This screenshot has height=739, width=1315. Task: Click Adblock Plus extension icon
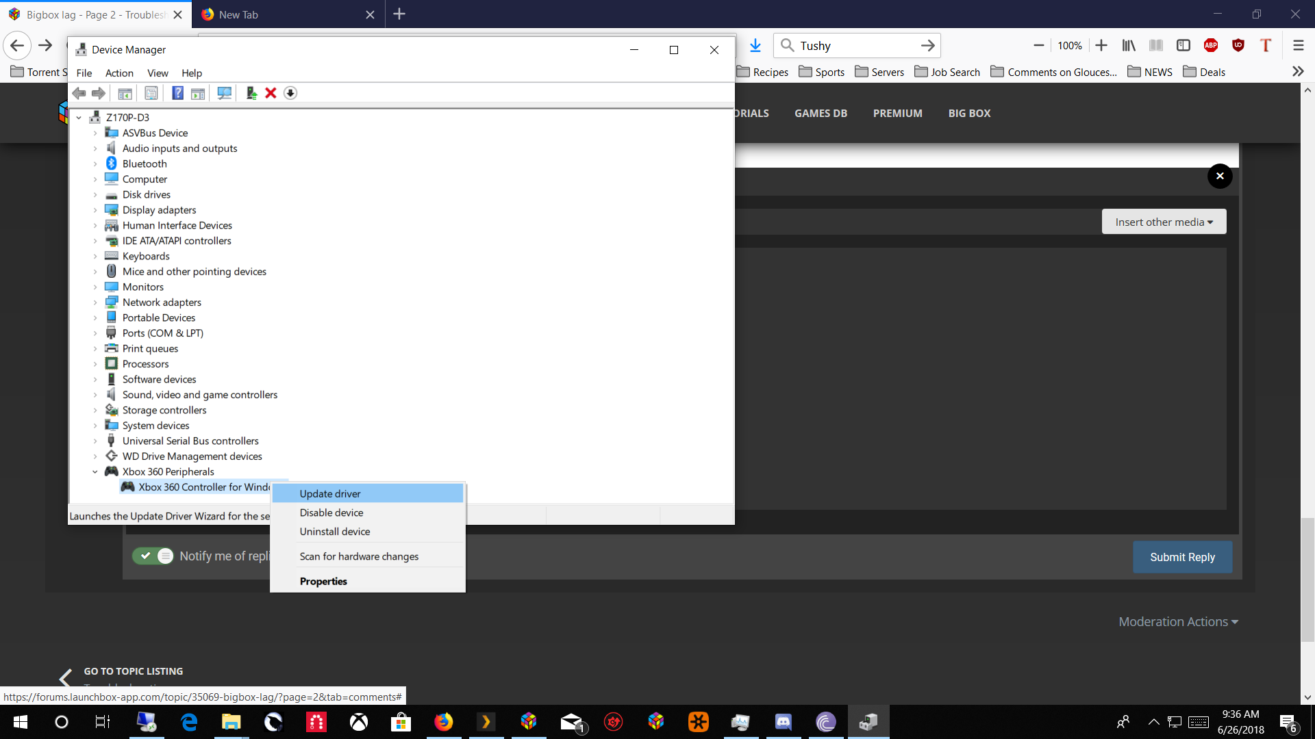pos(1211,45)
